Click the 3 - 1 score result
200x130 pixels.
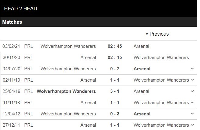(x=115, y=91)
